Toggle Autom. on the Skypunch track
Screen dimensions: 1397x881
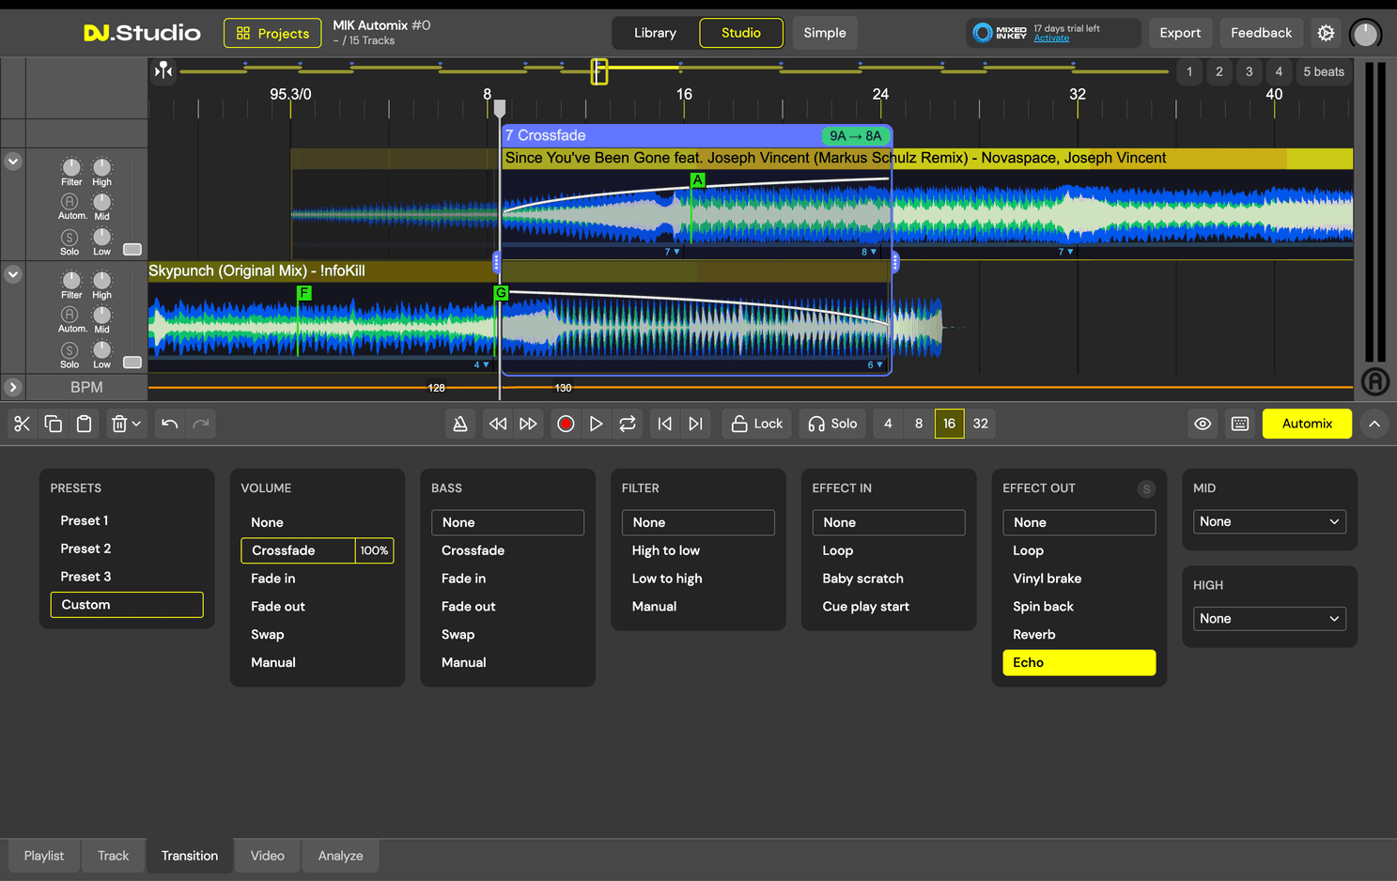click(70, 315)
